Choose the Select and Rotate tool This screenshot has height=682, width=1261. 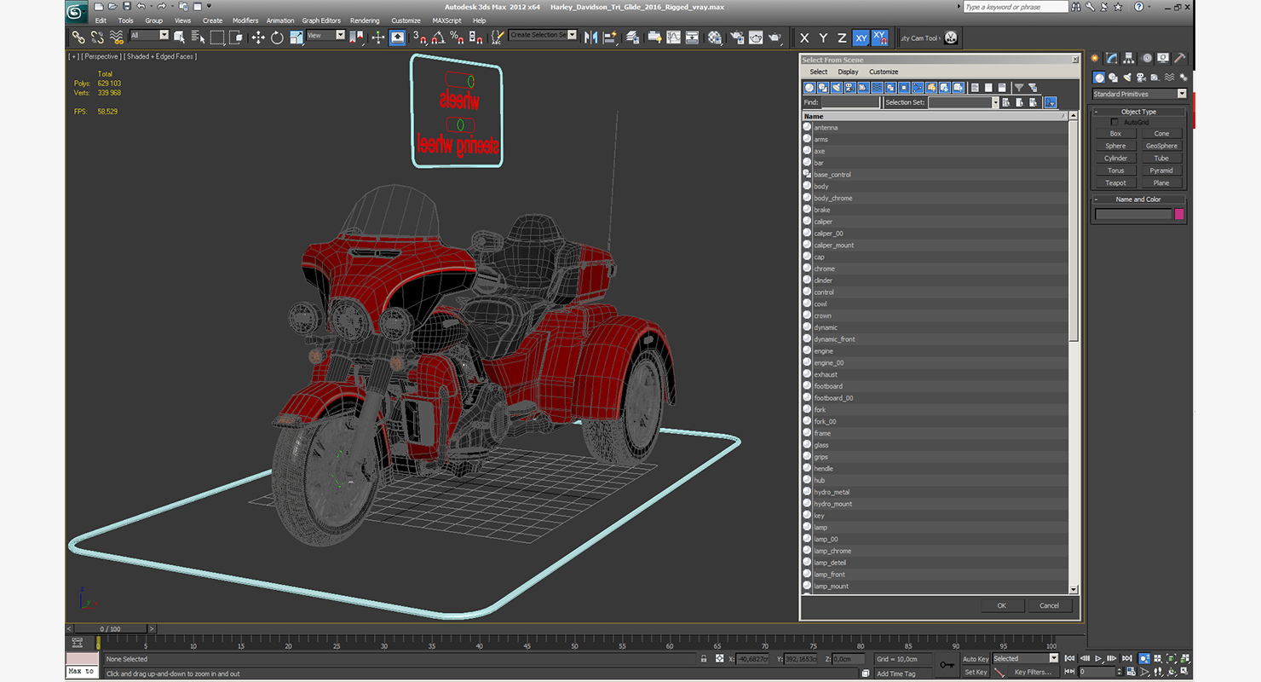click(x=277, y=38)
